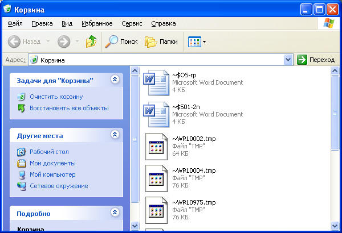Open the Правка menu

coord(42,23)
